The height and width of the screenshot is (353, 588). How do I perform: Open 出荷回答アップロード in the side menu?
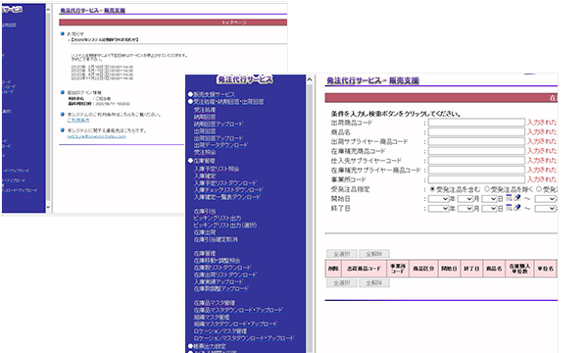coord(219,138)
